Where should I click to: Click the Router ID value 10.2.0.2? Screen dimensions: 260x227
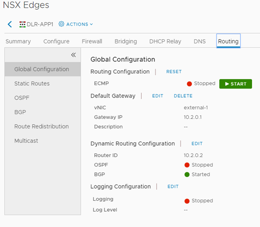193,155
